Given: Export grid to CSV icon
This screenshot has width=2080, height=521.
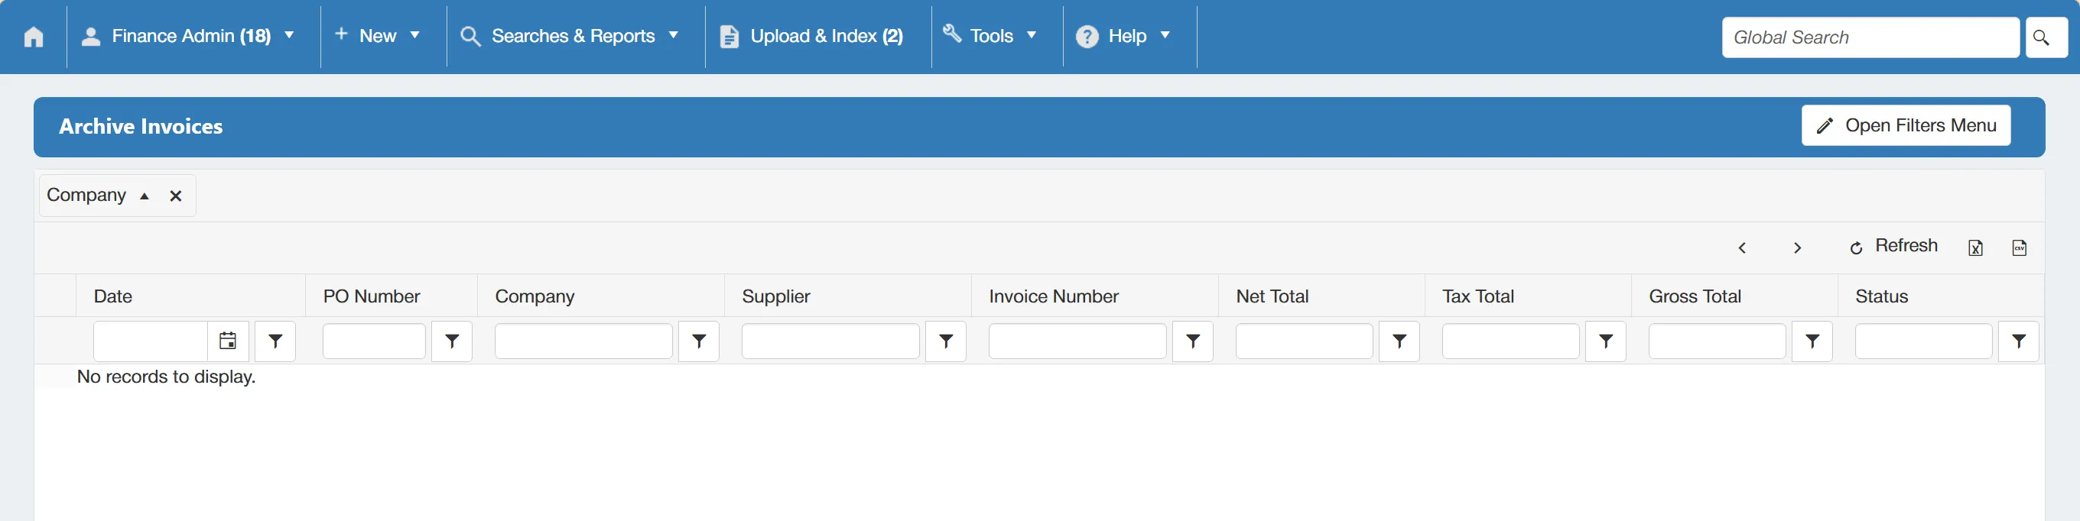Looking at the screenshot, I should 2020,248.
